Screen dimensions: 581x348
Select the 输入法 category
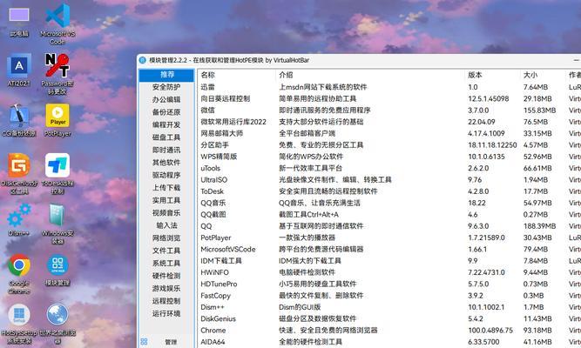coord(166,225)
